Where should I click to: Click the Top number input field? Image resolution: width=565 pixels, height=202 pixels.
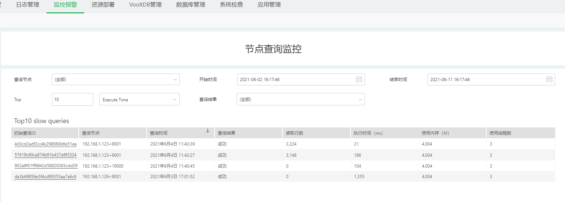pyautogui.click(x=73, y=100)
